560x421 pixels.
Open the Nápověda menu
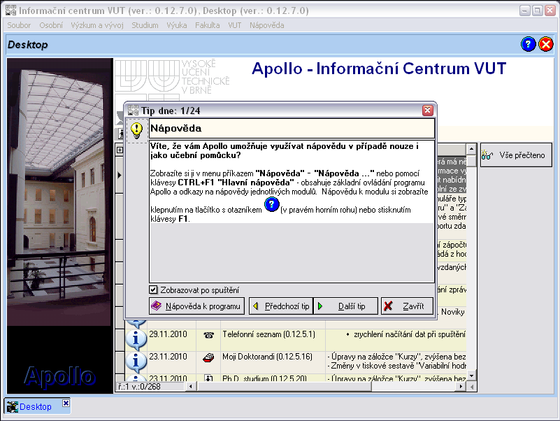click(x=267, y=25)
